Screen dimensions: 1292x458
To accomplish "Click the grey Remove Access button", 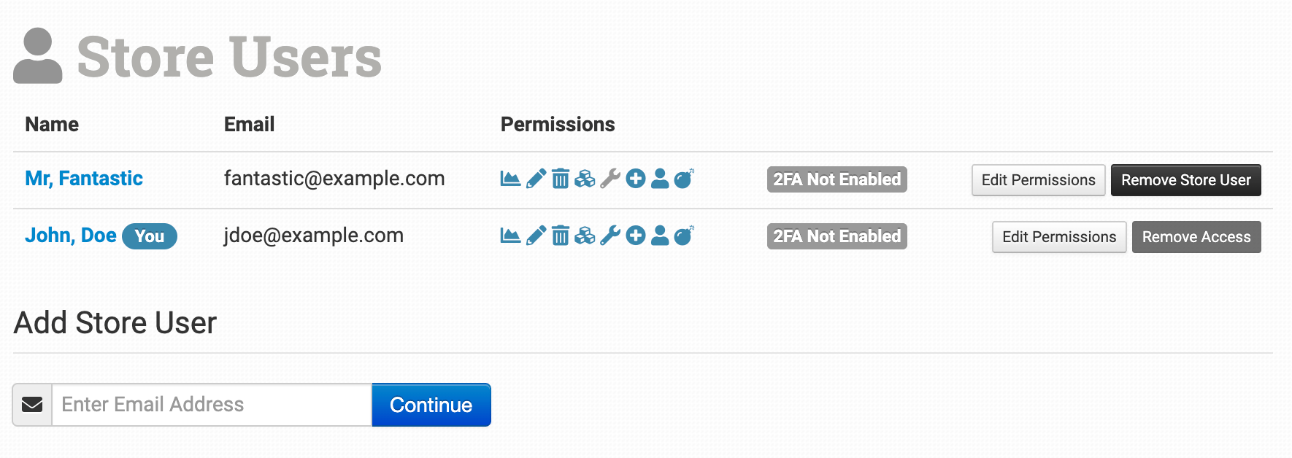I will click(x=1196, y=237).
